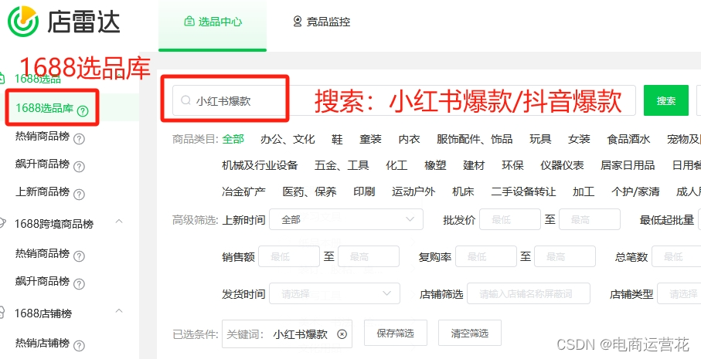Viewport: 701px width, 359px height.
Task: Select 办公、文化 category
Action: (x=288, y=139)
